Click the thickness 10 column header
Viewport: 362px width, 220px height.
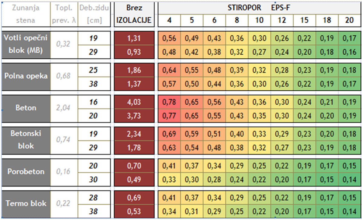(259, 20)
